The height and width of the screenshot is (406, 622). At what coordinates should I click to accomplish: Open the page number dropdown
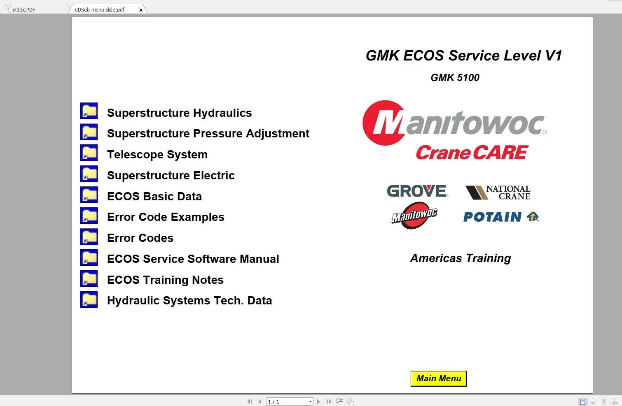pos(310,401)
